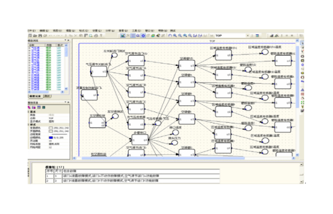Open the 编辑 menu
The width and height of the screenshot is (333, 214).
point(44,31)
